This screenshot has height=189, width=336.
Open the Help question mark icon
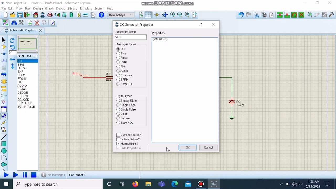101,15
